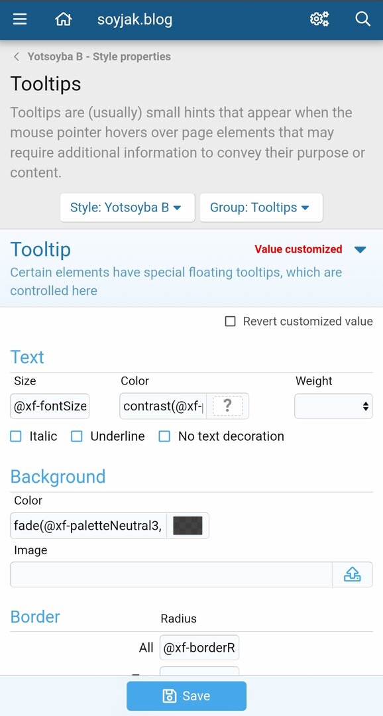
Task: Open the hamburger navigation menu
Action: click(x=20, y=20)
